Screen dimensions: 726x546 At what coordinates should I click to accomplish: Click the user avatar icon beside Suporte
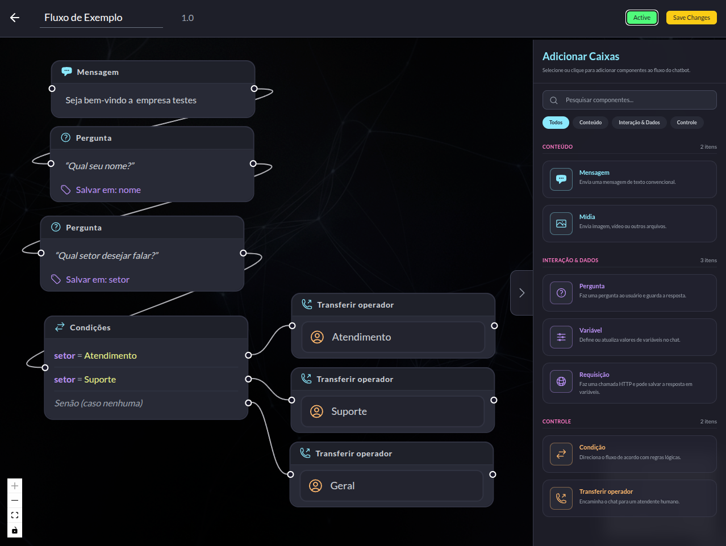pos(316,411)
